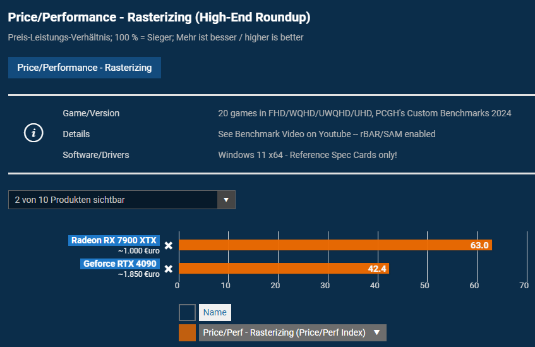Toggle the checkbox next to Name

[188, 312]
